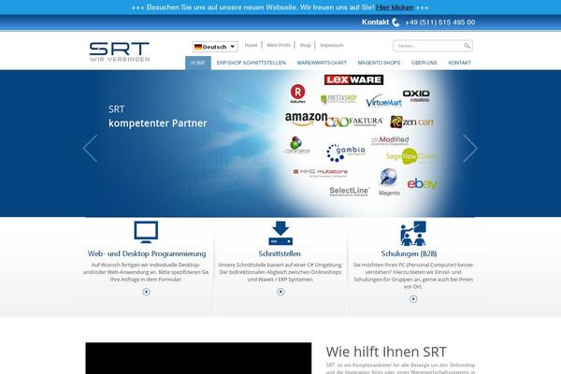Screen dimensions: 561x374
Task: Click the phone icon next to Kontakt
Action: 396,22
